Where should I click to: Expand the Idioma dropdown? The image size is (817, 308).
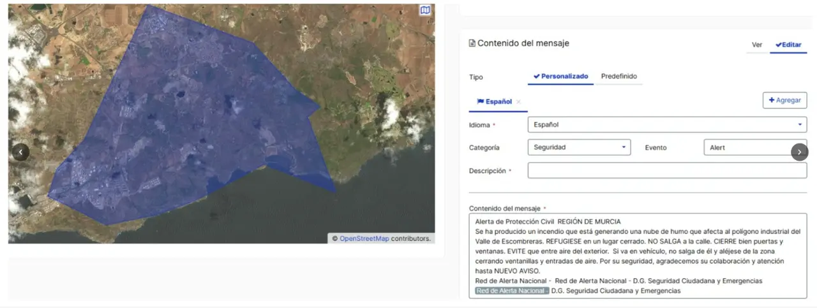[x=666, y=125]
